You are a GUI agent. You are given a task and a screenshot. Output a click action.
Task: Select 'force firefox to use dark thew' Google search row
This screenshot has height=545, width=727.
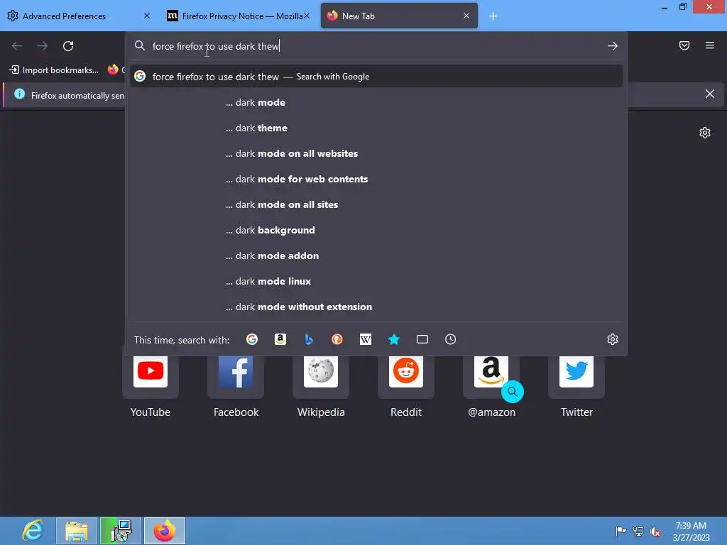click(x=376, y=77)
